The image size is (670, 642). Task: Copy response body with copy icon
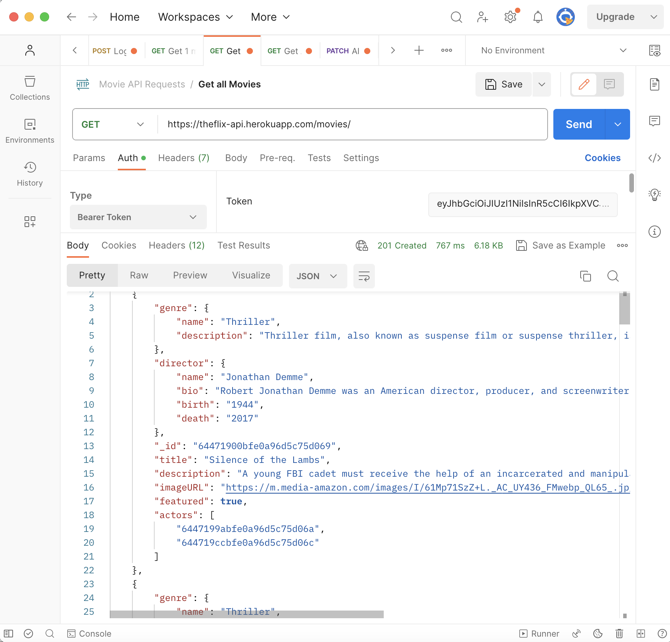pos(585,276)
